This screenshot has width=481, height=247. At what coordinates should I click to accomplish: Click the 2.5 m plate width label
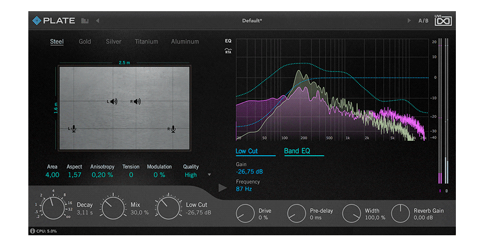(124, 62)
